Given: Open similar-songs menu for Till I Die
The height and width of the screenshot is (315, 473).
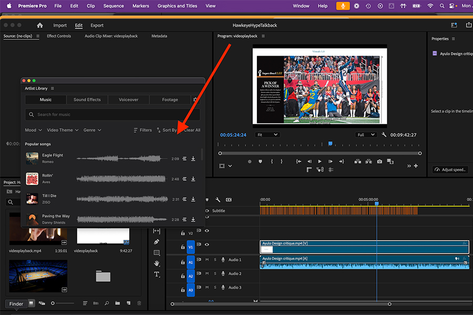Looking at the screenshot, I should pos(184,199).
